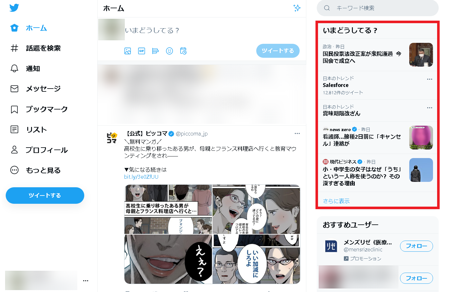
Task: Click the Twitter bird logo
Action: coord(14,8)
